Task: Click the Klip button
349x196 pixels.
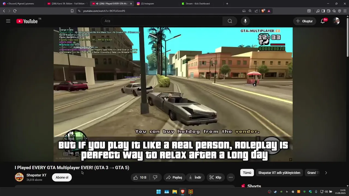Action: click(215, 177)
